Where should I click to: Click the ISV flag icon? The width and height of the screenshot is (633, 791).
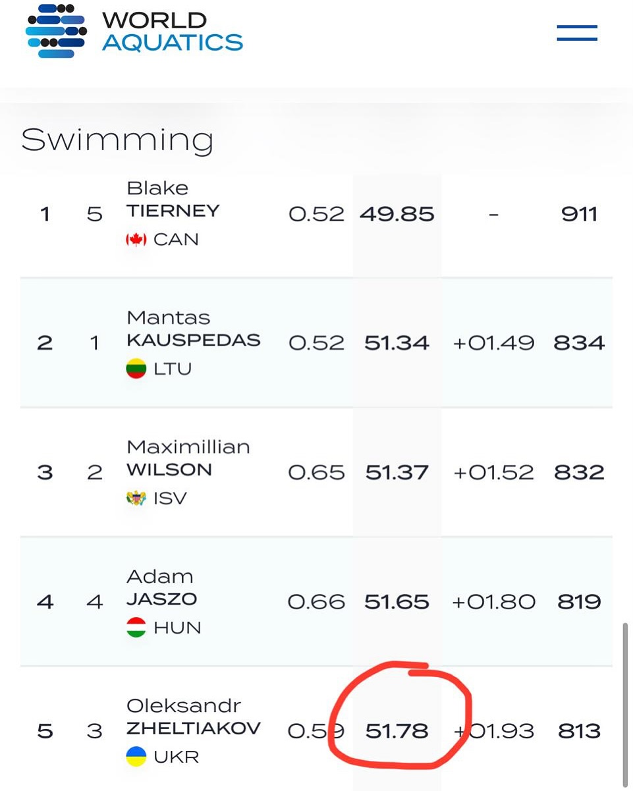pos(136,498)
